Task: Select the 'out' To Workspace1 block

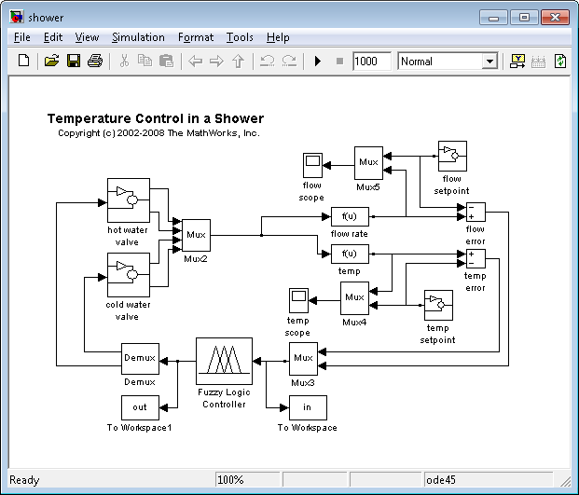Action: [x=140, y=408]
